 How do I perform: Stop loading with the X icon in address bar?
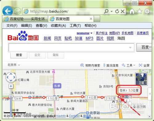coord(123,11)
